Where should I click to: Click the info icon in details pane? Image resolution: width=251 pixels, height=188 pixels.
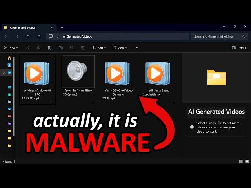click(x=192, y=127)
